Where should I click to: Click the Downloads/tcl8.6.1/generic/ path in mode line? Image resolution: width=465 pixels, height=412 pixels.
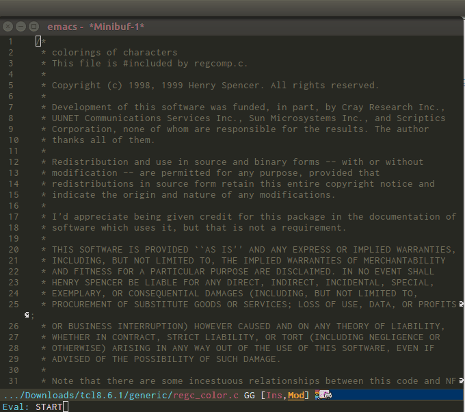pos(88,396)
